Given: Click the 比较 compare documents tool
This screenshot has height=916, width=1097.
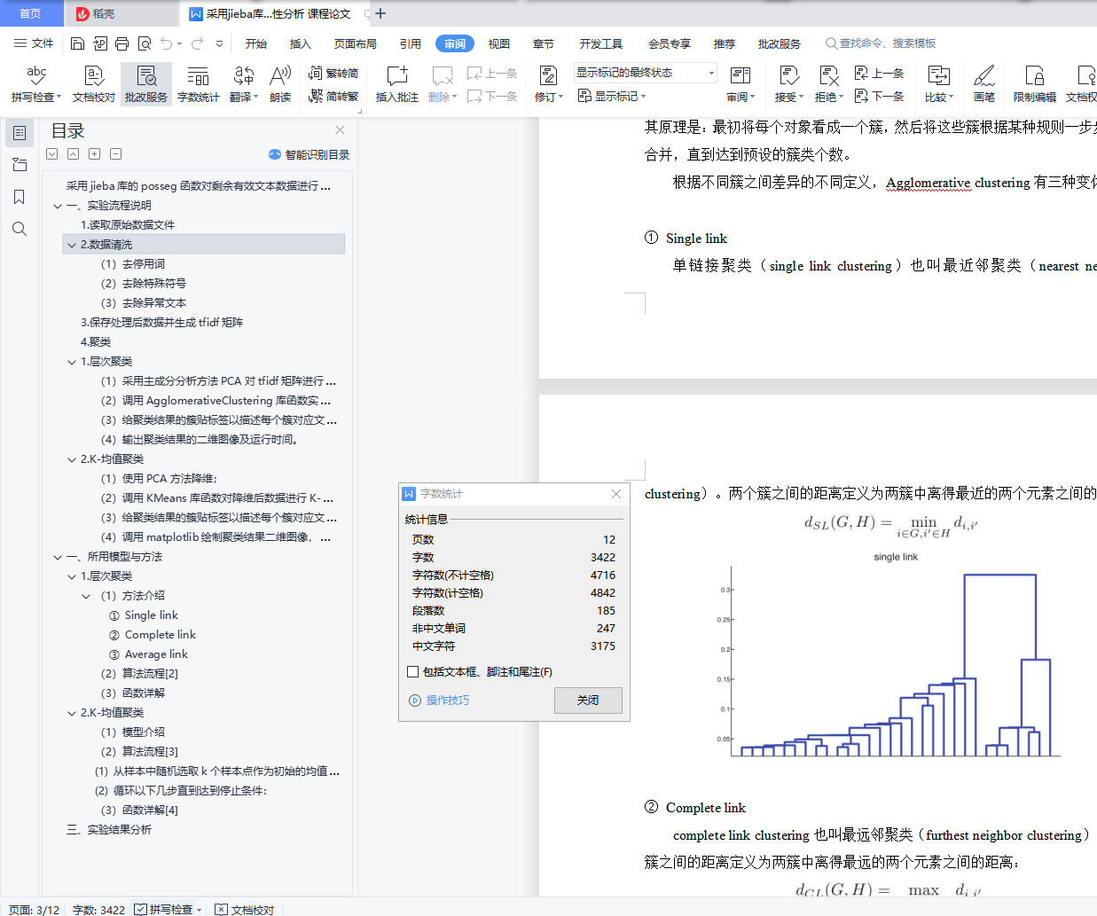Looking at the screenshot, I should click(x=939, y=84).
